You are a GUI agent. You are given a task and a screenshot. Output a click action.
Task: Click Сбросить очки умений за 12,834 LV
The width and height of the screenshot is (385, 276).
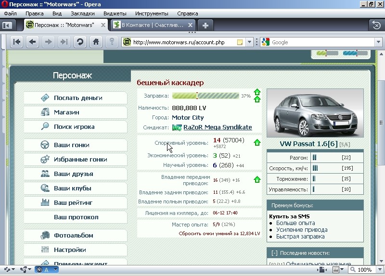[219, 234]
